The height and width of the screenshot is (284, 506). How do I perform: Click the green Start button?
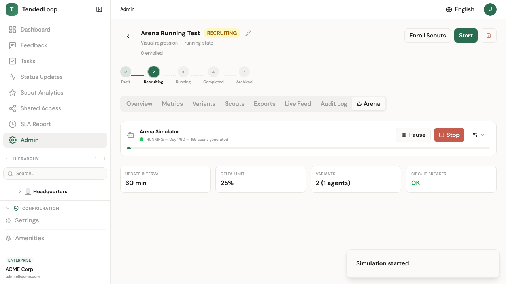pyautogui.click(x=466, y=35)
